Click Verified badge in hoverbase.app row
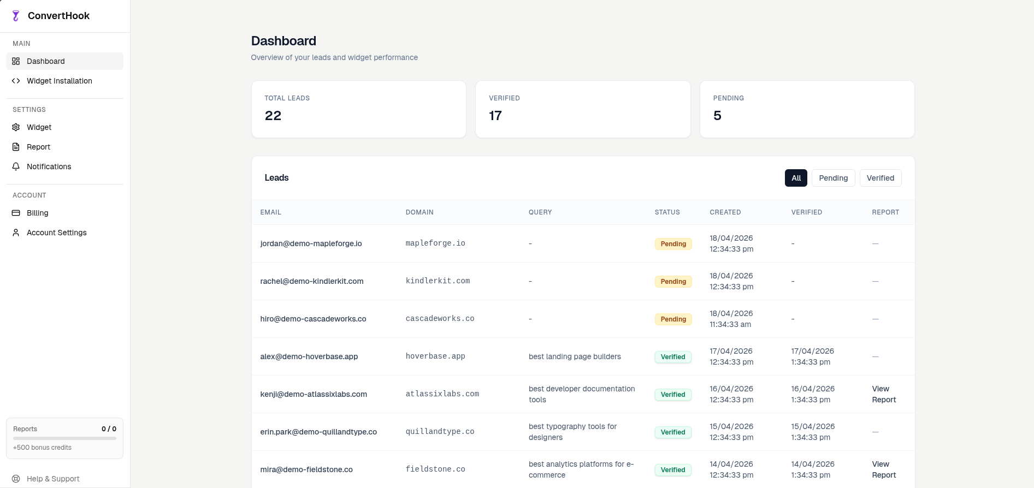This screenshot has height=488, width=1034. click(673, 357)
